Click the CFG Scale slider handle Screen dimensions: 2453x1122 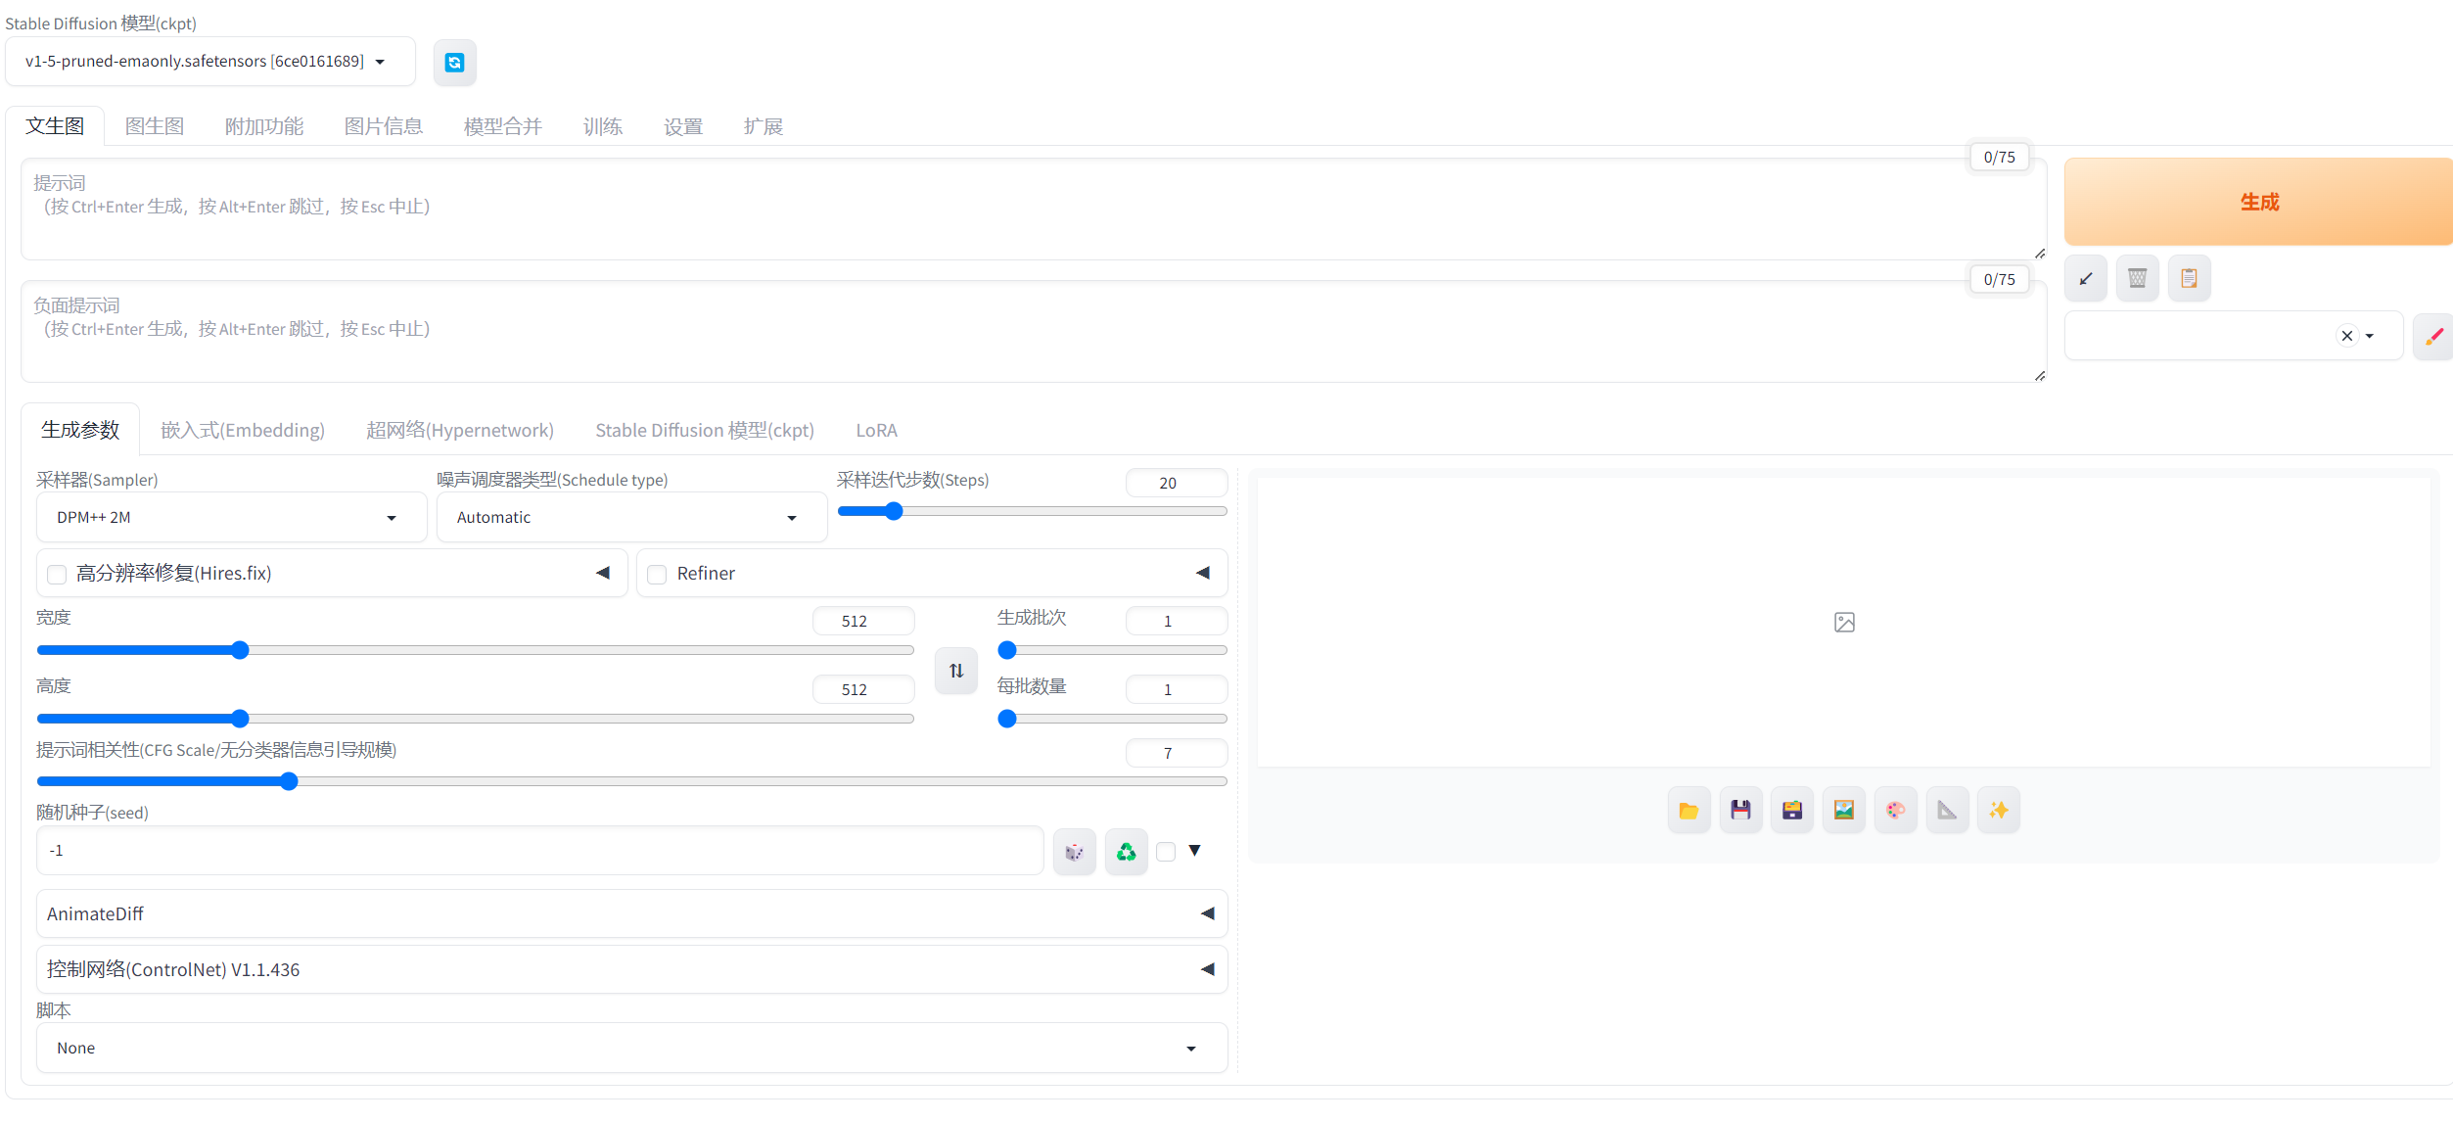(289, 781)
